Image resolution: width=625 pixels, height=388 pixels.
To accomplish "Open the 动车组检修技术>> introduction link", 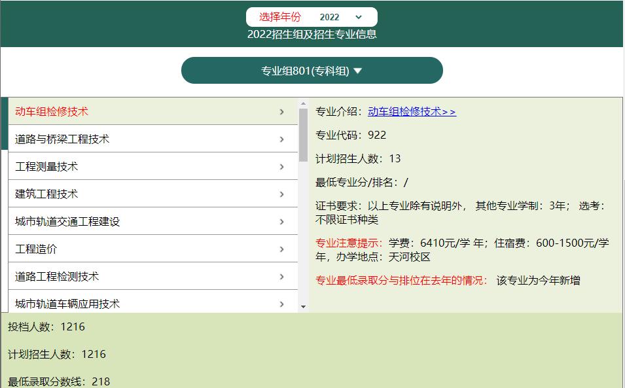I will point(411,111).
